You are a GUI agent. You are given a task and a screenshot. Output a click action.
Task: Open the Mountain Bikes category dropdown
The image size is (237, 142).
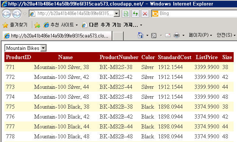pyautogui.click(x=25, y=48)
